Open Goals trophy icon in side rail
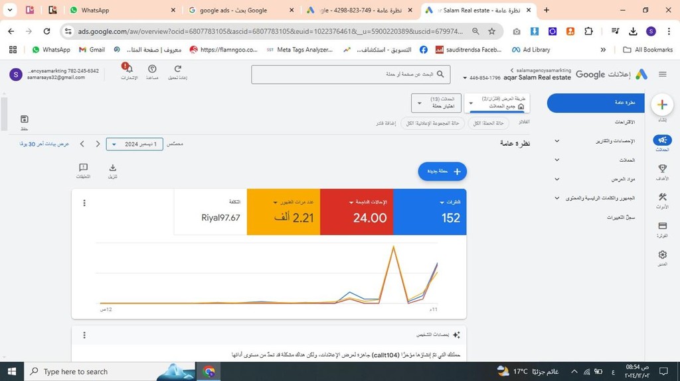This screenshot has width=680, height=381. [x=662, y=168]
